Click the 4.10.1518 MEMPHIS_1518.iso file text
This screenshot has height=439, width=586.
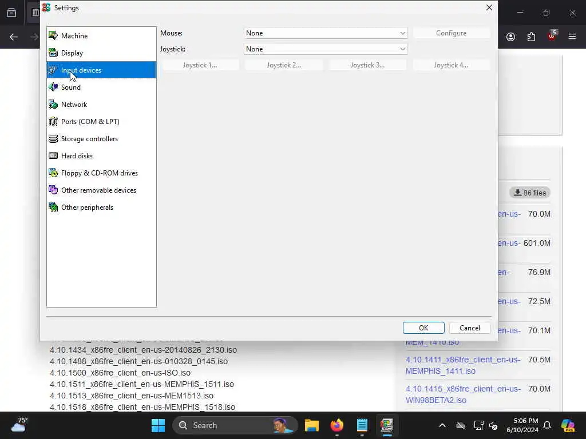coord(142,407)
